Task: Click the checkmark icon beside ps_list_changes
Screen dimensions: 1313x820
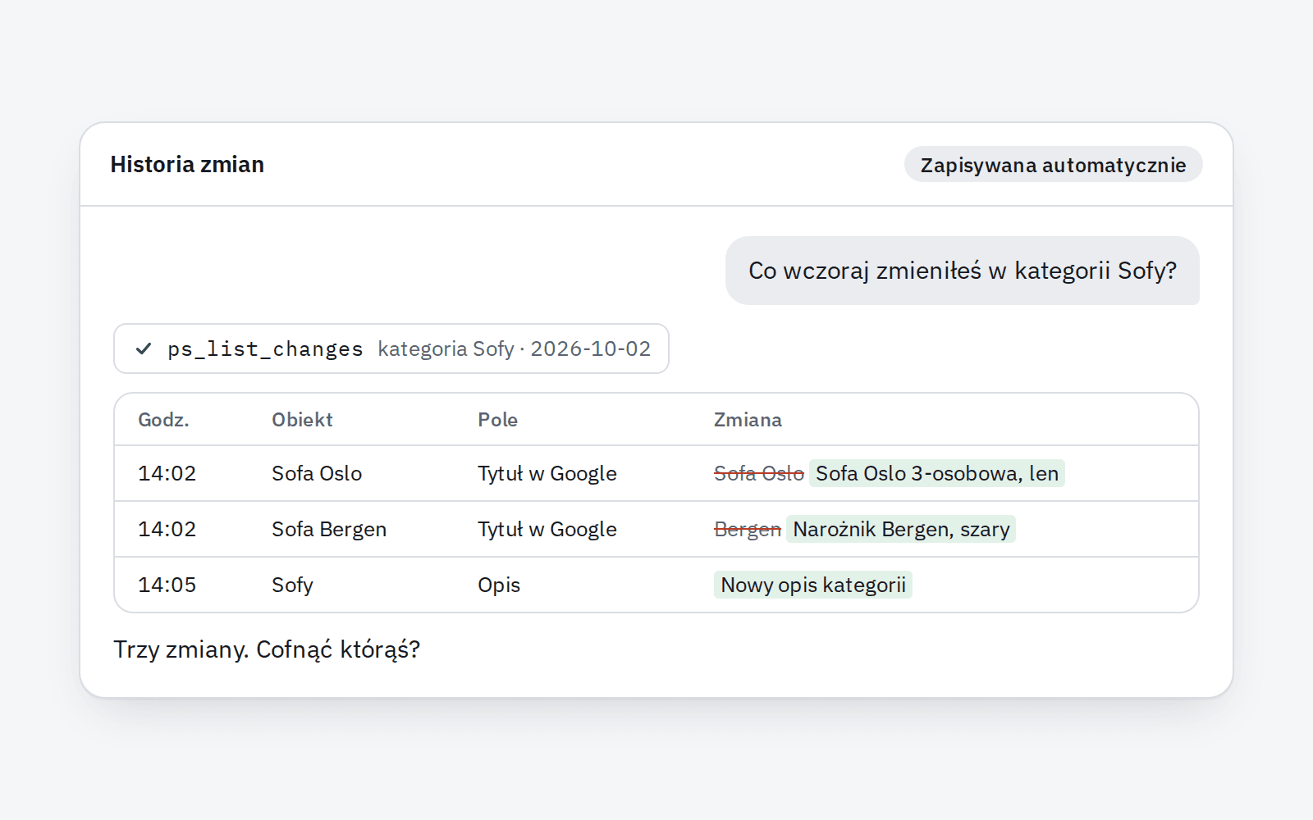Action: click(x=144, y=348)
